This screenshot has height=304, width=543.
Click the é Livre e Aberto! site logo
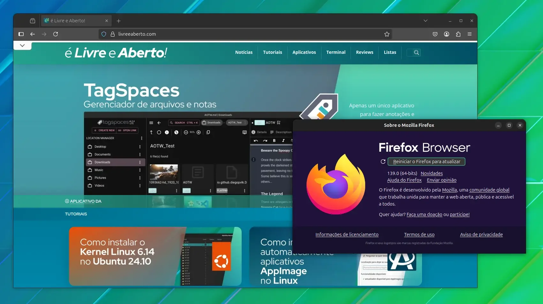[x=116, y=53]
